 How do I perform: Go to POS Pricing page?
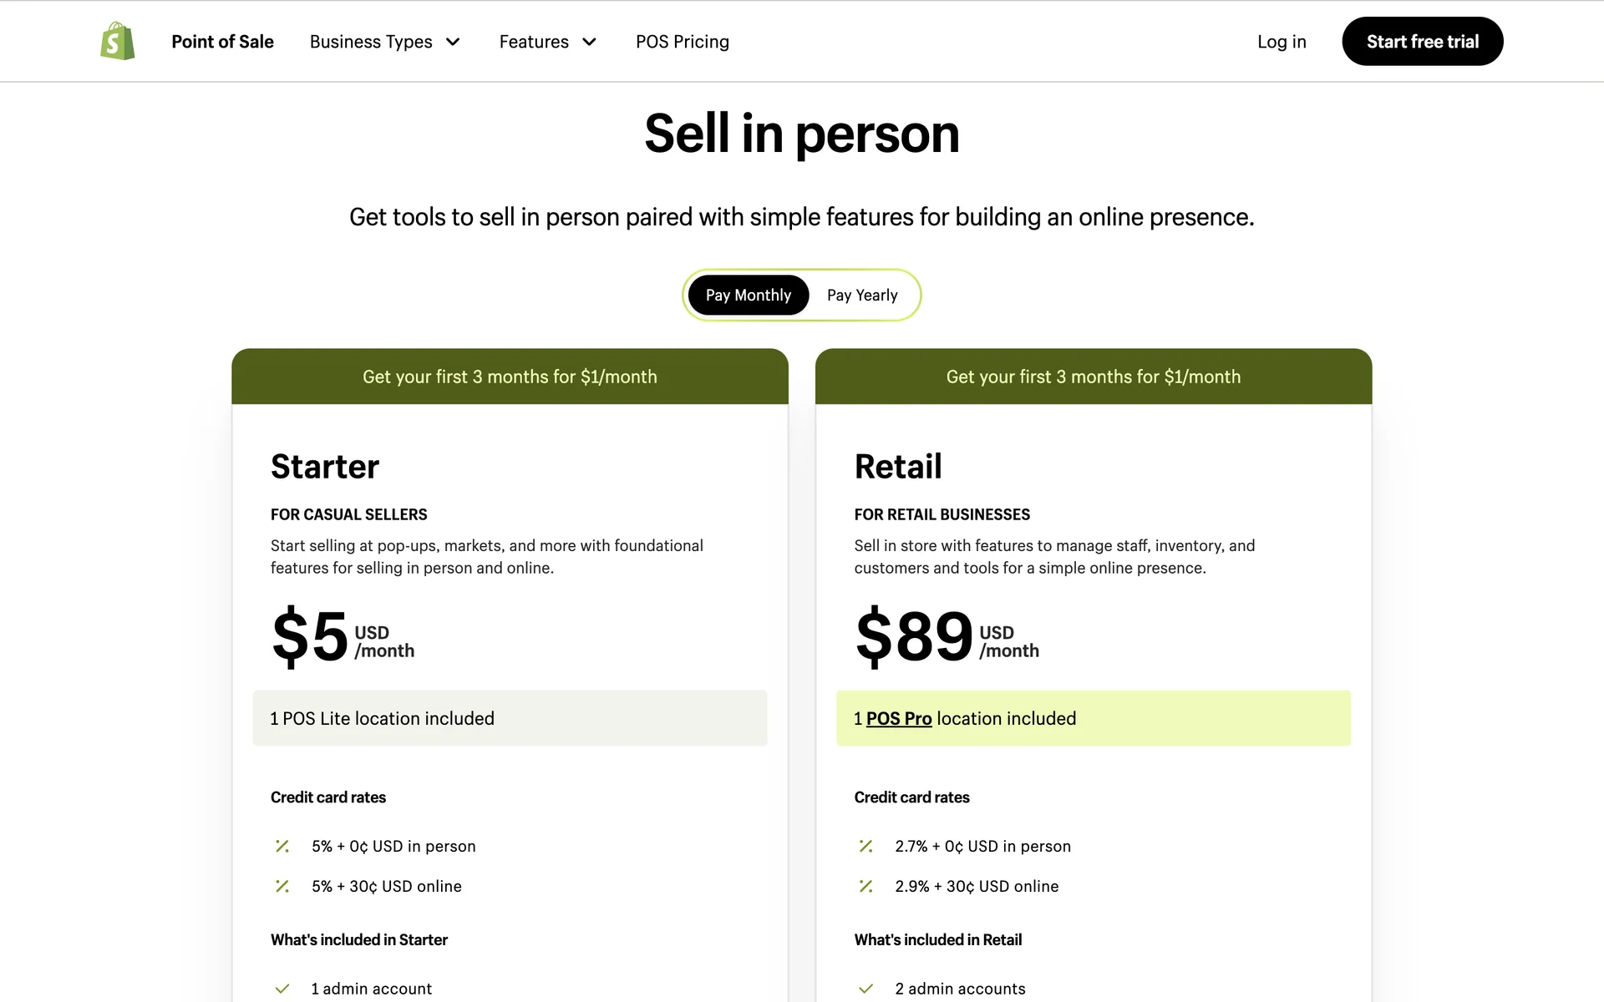click(682, 42)
